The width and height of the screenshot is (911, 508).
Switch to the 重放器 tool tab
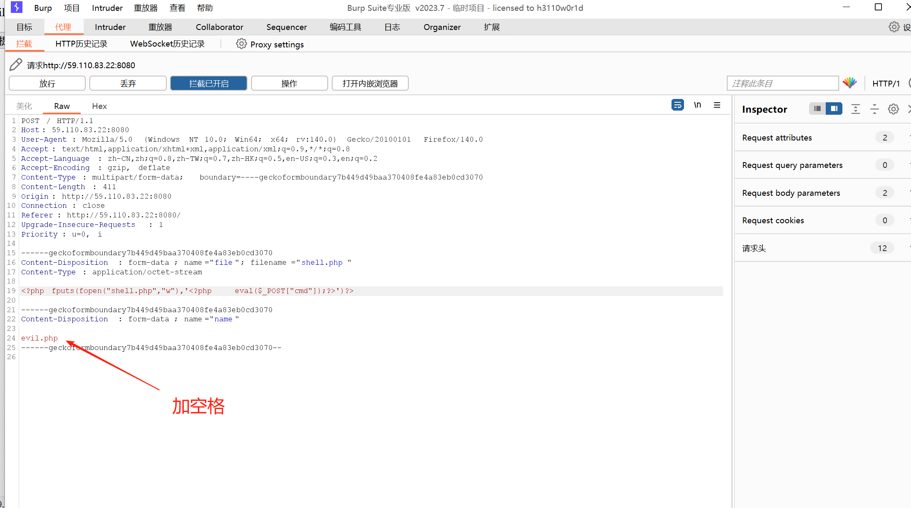click(x=160, y=27)
